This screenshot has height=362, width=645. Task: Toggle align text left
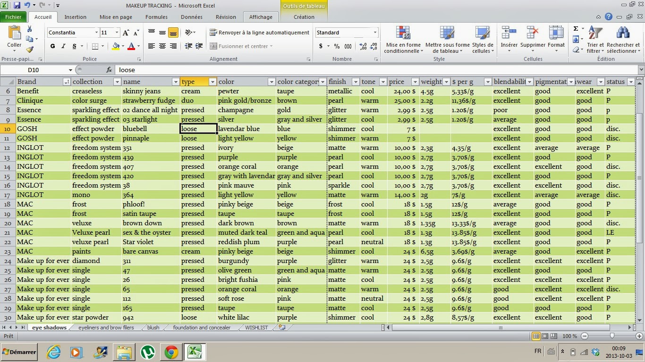tap(152, 46)
